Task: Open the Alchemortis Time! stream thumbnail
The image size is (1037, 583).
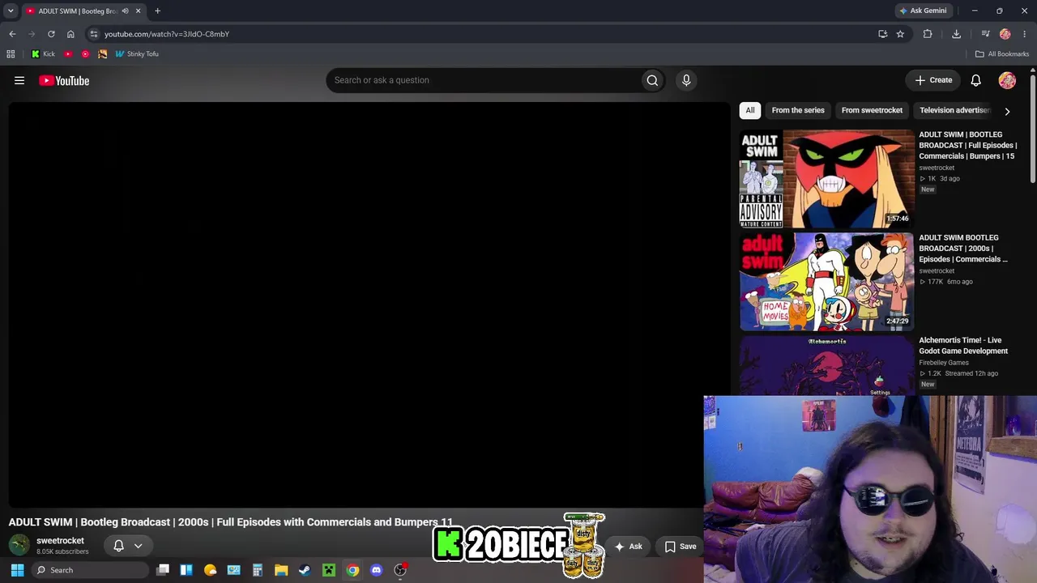Action: [826, 365]
